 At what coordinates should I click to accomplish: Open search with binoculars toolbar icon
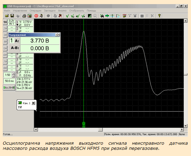(102, 16)
